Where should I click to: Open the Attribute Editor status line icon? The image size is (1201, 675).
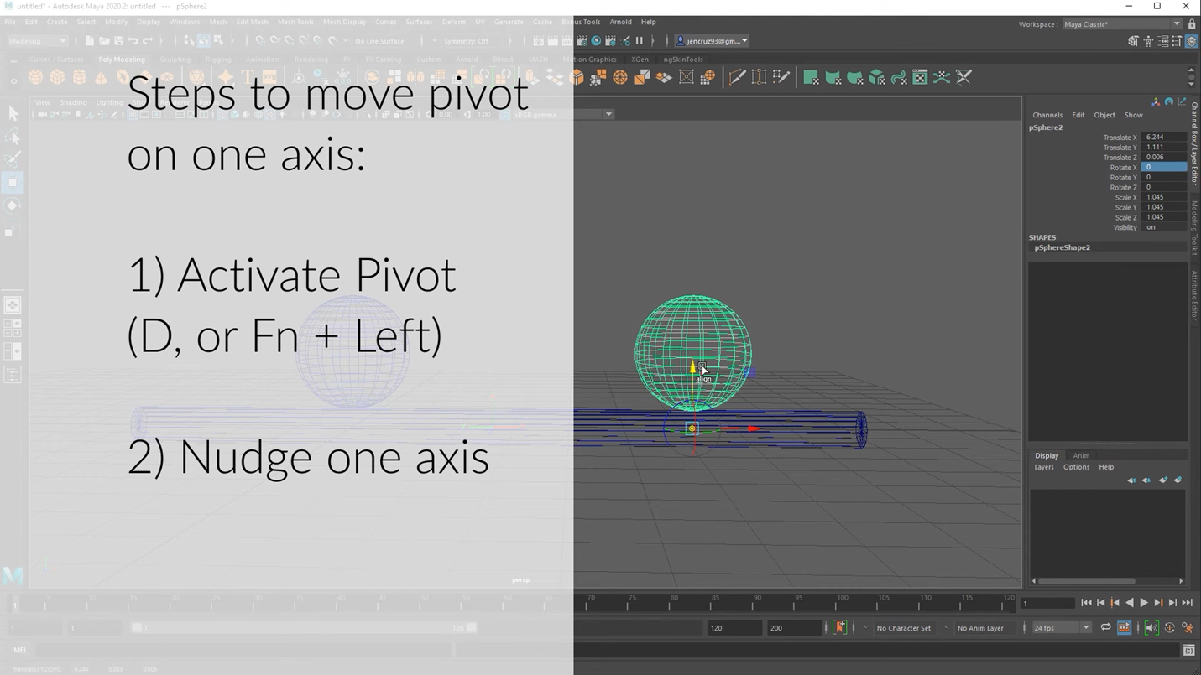pyautogui.click(x=1162, y=41)
